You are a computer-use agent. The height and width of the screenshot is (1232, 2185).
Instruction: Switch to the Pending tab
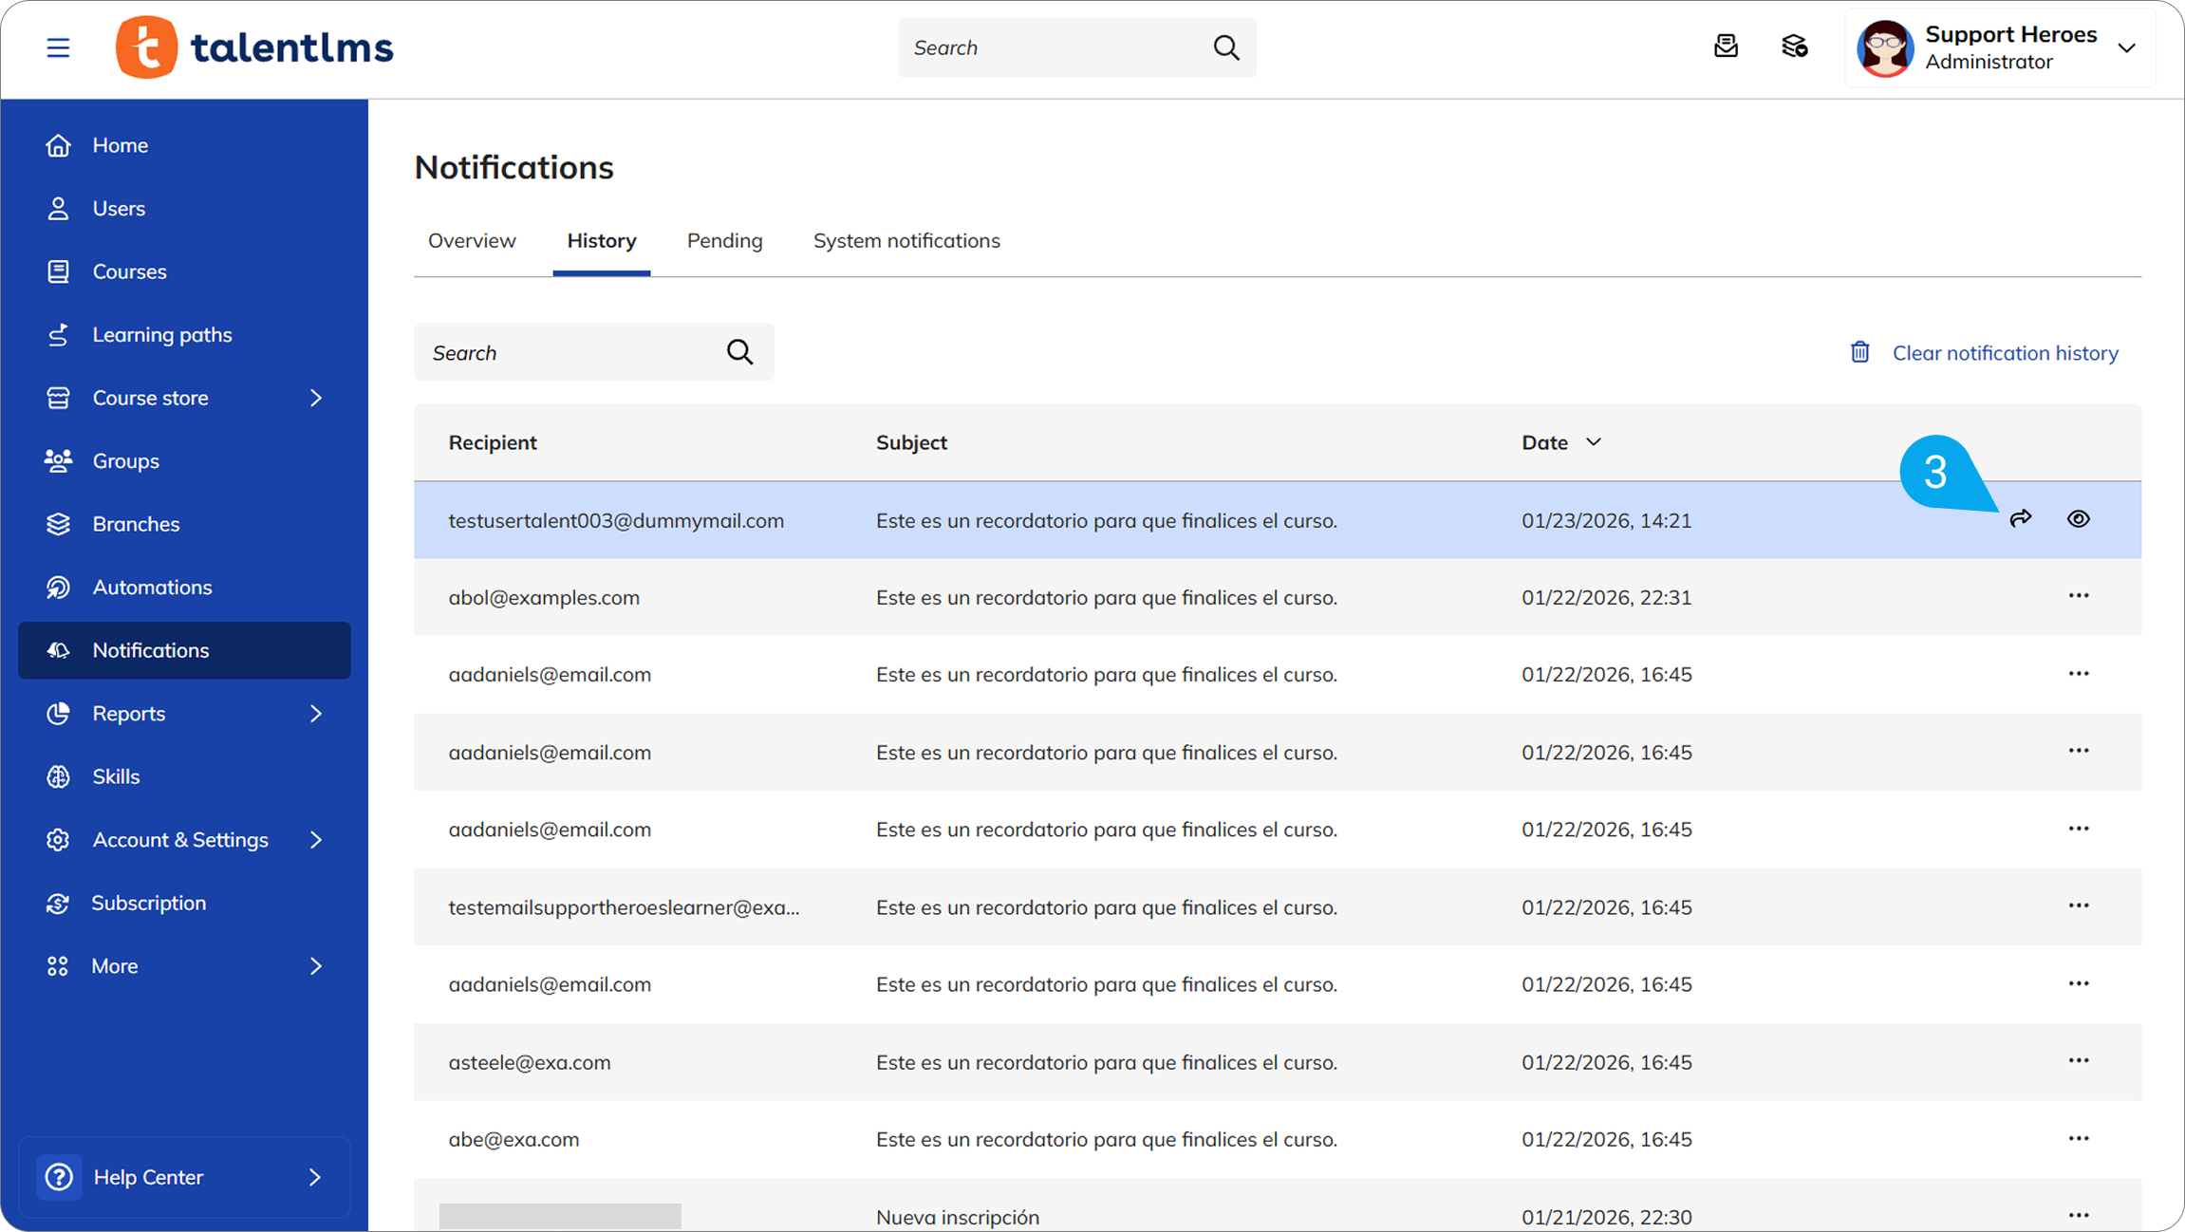coord(724,241)
